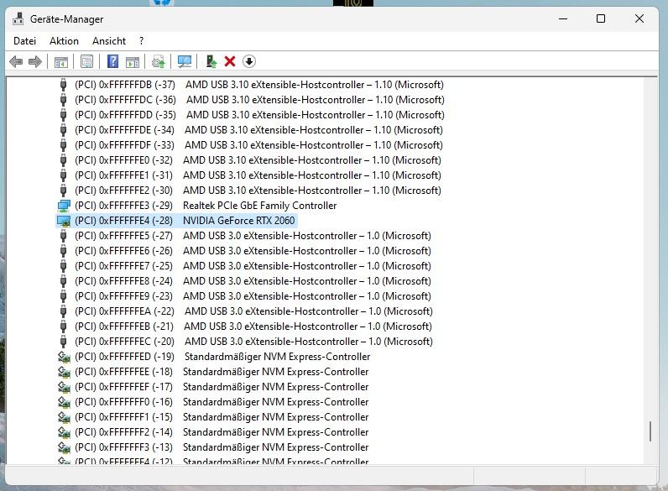Viewport: 668px width, 491px height.
Task: Open the Properties toolbar icon
Action: point(86,62)
